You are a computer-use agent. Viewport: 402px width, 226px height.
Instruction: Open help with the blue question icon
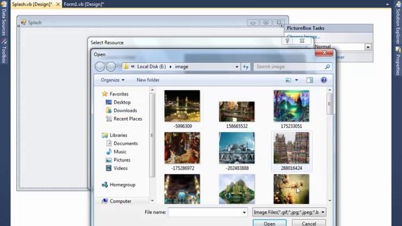pos(324,80)
